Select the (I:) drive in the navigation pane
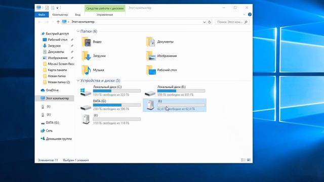Screen dimensions: 324x182 click(46, 107)
